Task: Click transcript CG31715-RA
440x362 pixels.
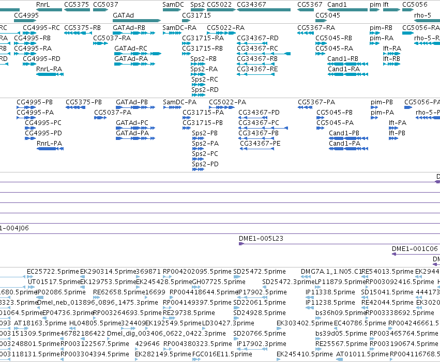Action: (203, 38)
